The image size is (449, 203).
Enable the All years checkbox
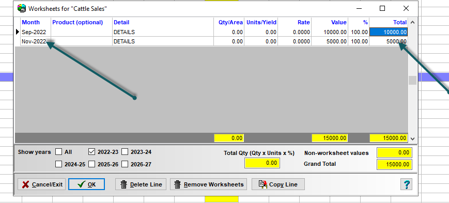pyautogui.click(x=58, y=152)
